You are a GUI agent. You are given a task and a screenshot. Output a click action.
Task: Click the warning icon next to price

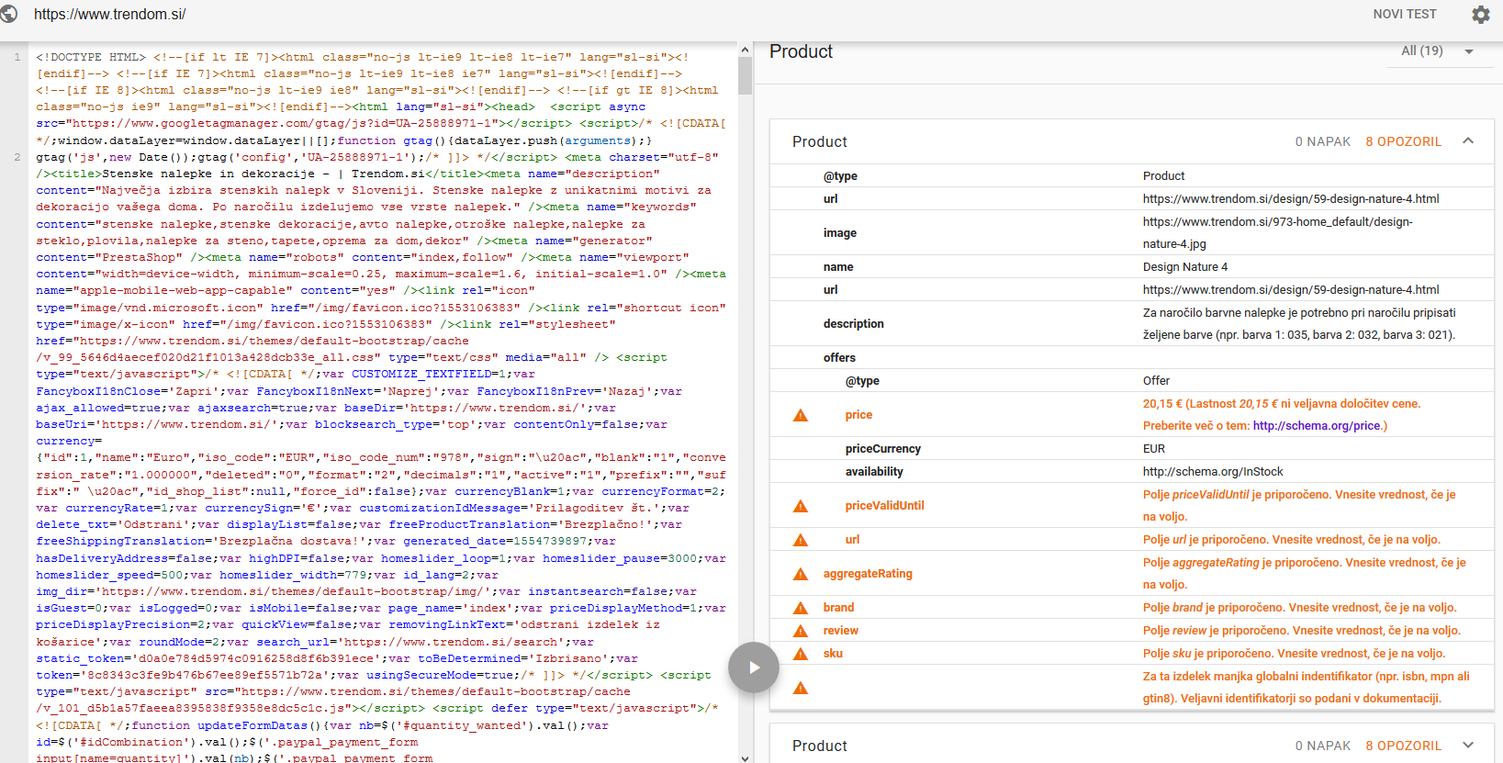pyautogui.click(x=801, y=415)
